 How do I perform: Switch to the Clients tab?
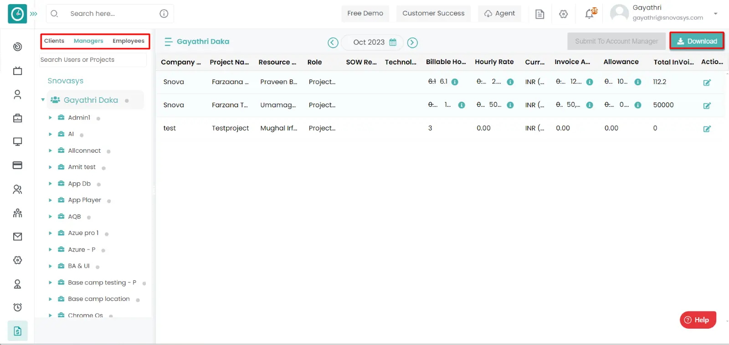coord(54,41)
